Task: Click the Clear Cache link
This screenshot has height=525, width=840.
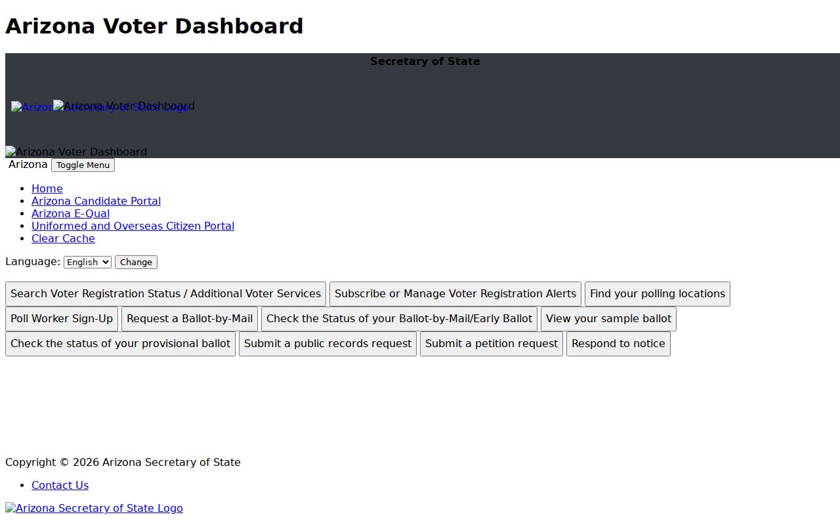Action: pyautogui.click(x=63, y=238)
